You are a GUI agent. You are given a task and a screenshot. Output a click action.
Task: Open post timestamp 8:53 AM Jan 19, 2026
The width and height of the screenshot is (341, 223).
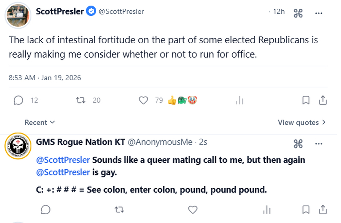click(45, 78)
